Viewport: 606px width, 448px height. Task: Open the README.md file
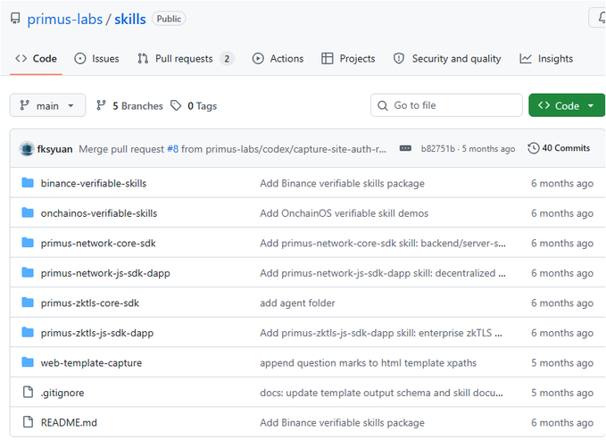click(69, 423)
